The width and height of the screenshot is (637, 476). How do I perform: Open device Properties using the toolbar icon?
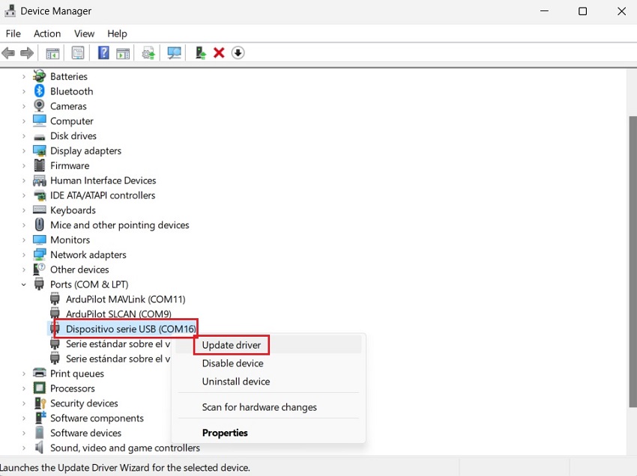click(122, 52)
